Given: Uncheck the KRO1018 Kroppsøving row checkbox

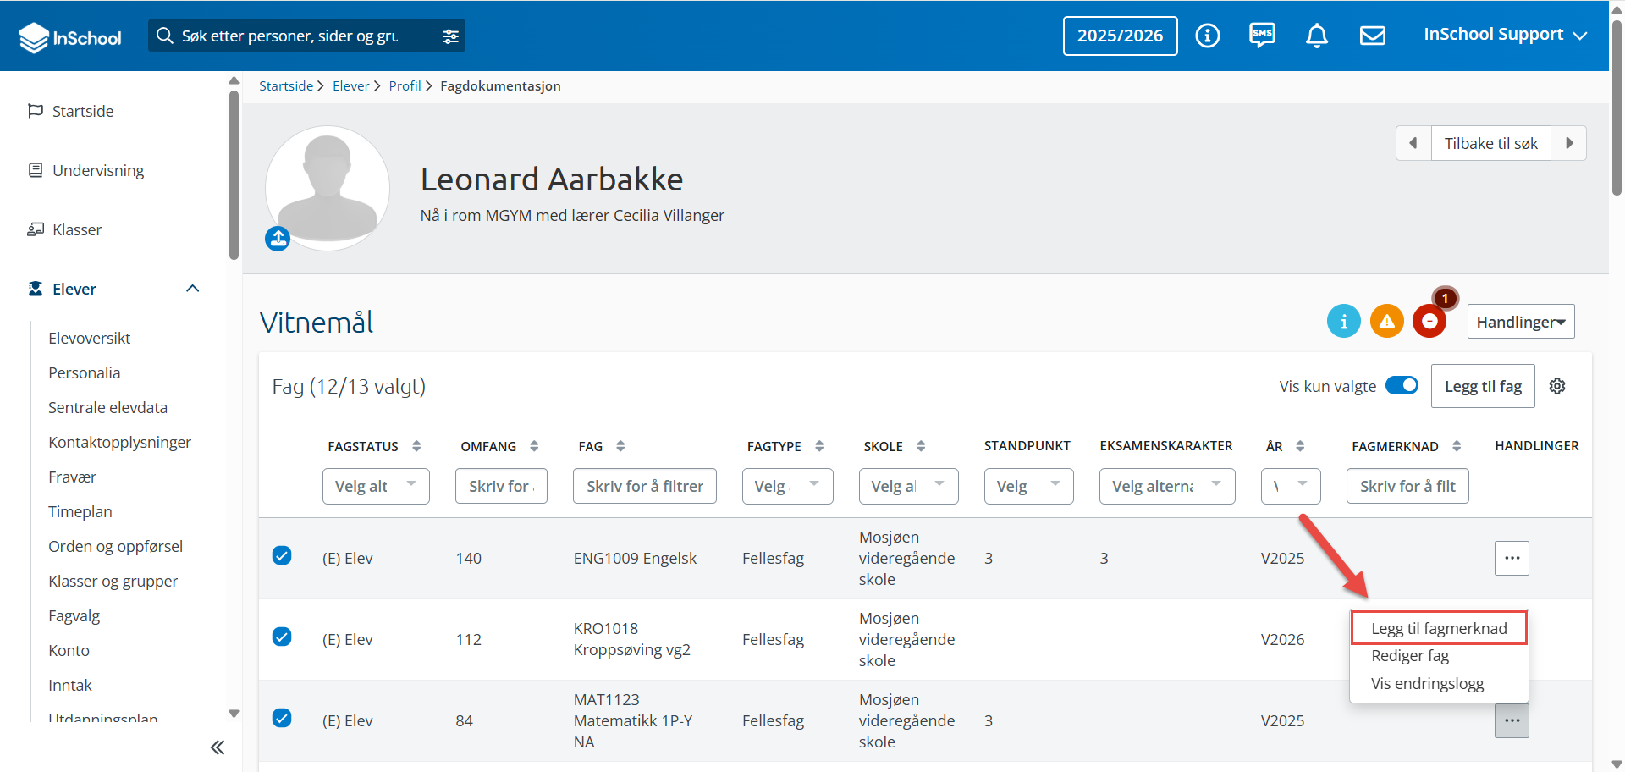Looking at the screenshot, I should pos(282,637).
